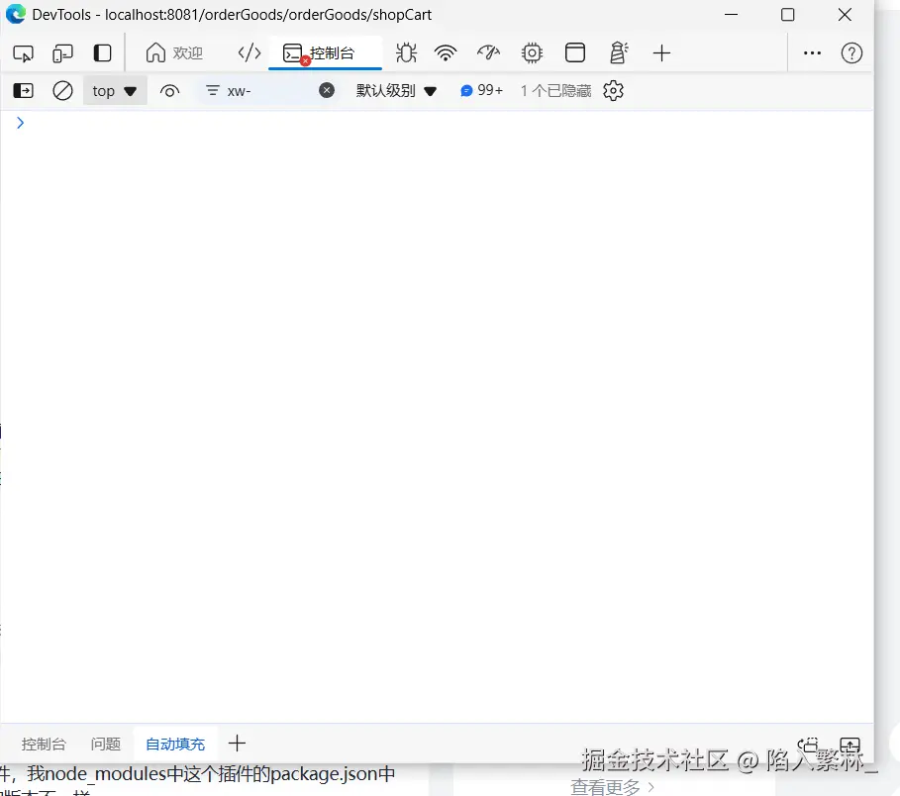Switch to the 欢迎 tab
The width and height of the screenshot is (900, 796).
pyautogui.click(x=174, y=53)
